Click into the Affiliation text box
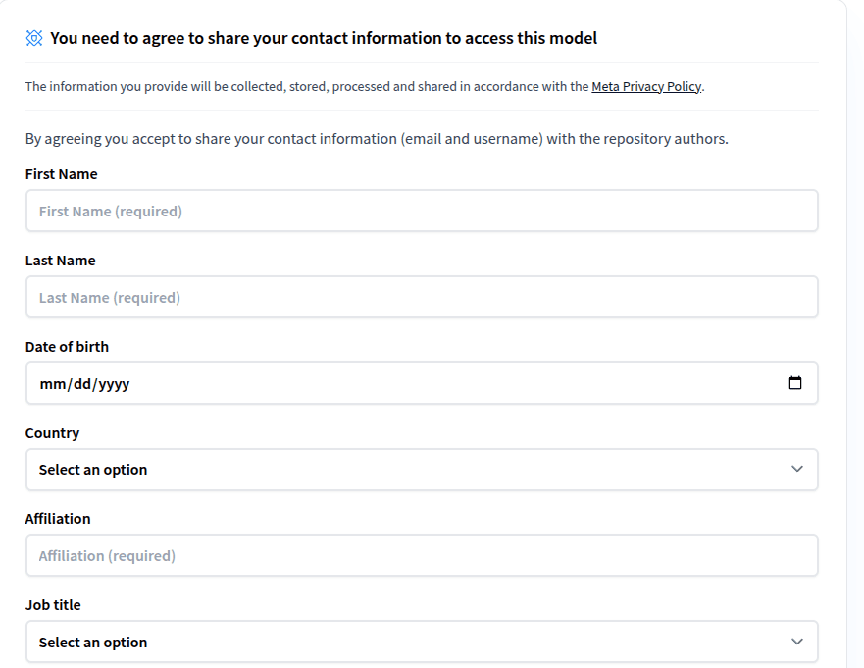 pyautogui.click(x=422, y=556)
